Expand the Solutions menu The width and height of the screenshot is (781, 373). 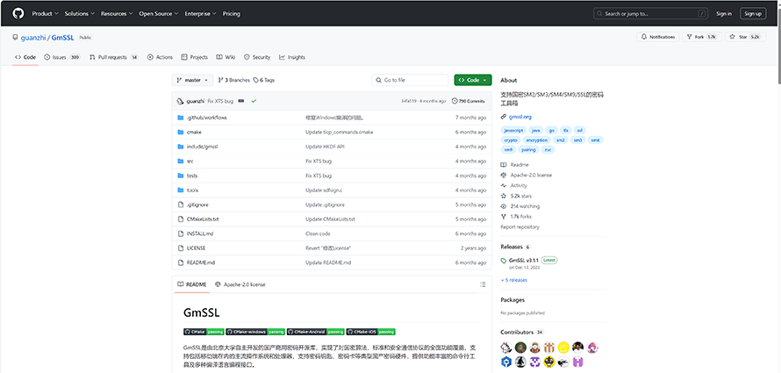(x=80, y=14)
